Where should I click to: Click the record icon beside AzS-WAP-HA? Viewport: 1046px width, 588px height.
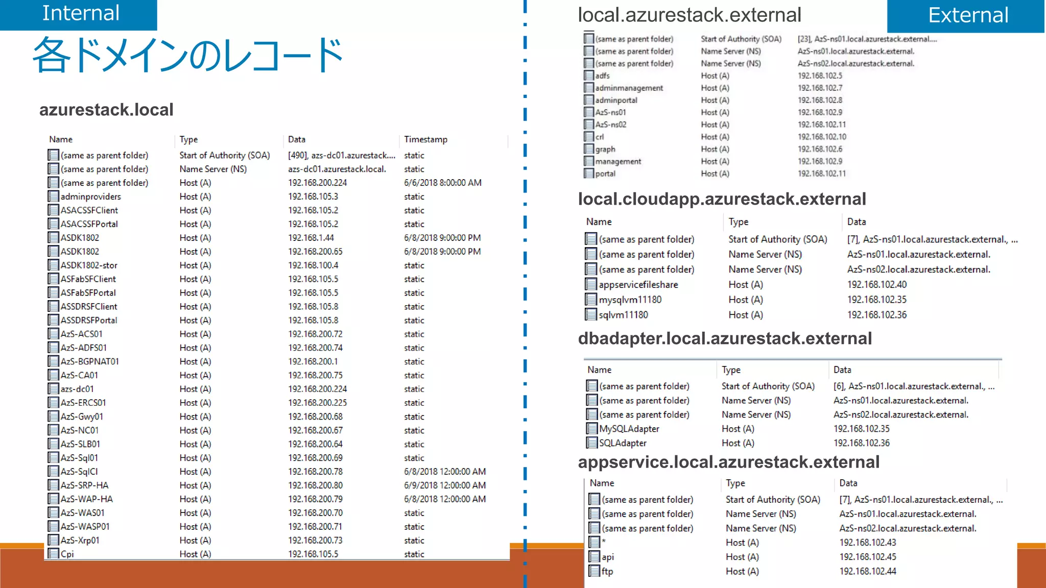[53, 499]
